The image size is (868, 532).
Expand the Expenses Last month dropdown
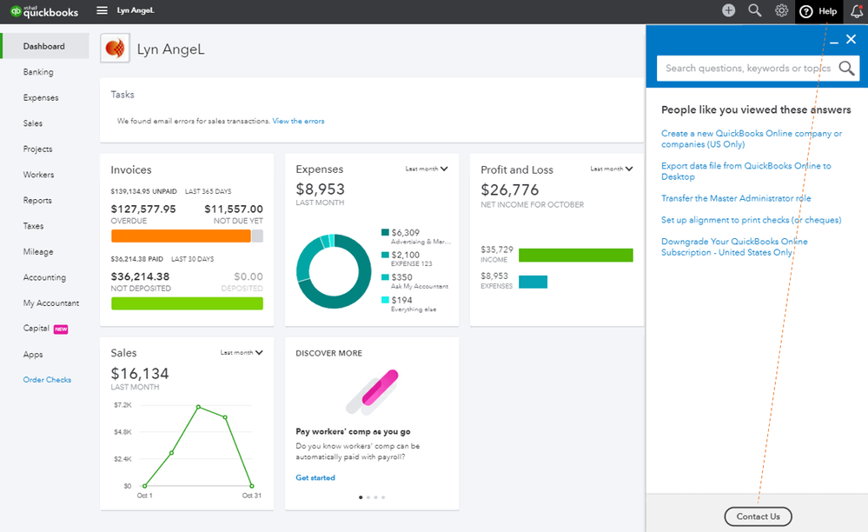(x=427, y=169)
